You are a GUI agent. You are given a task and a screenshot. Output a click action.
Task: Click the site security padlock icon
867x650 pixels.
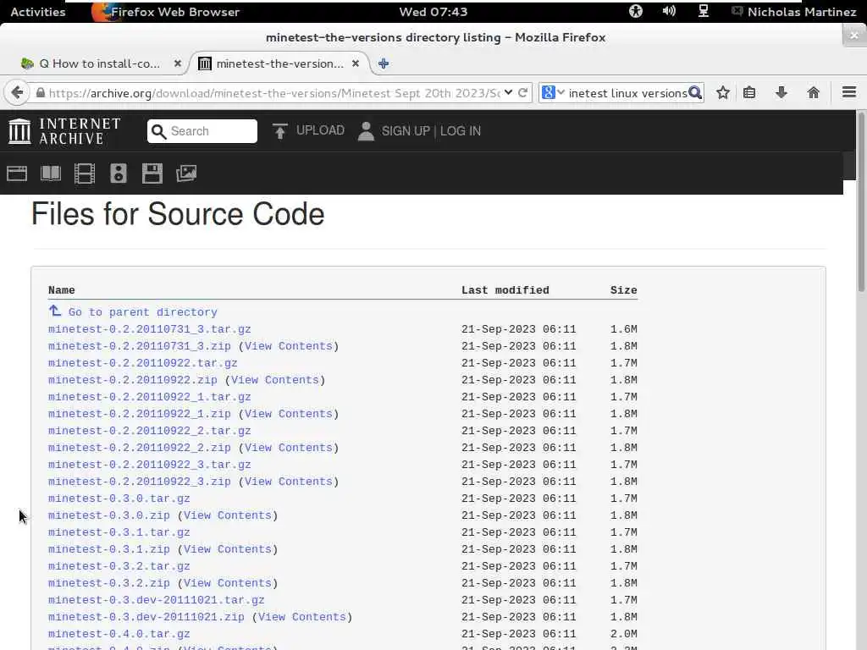[40, 93]
